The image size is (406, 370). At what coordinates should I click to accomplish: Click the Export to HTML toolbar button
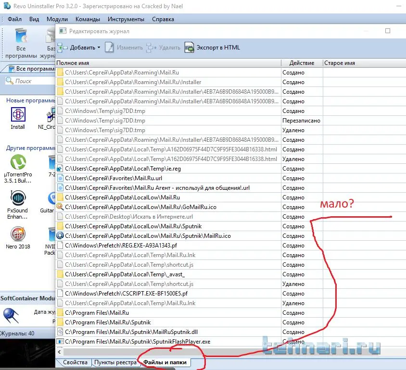click(212, 48)
